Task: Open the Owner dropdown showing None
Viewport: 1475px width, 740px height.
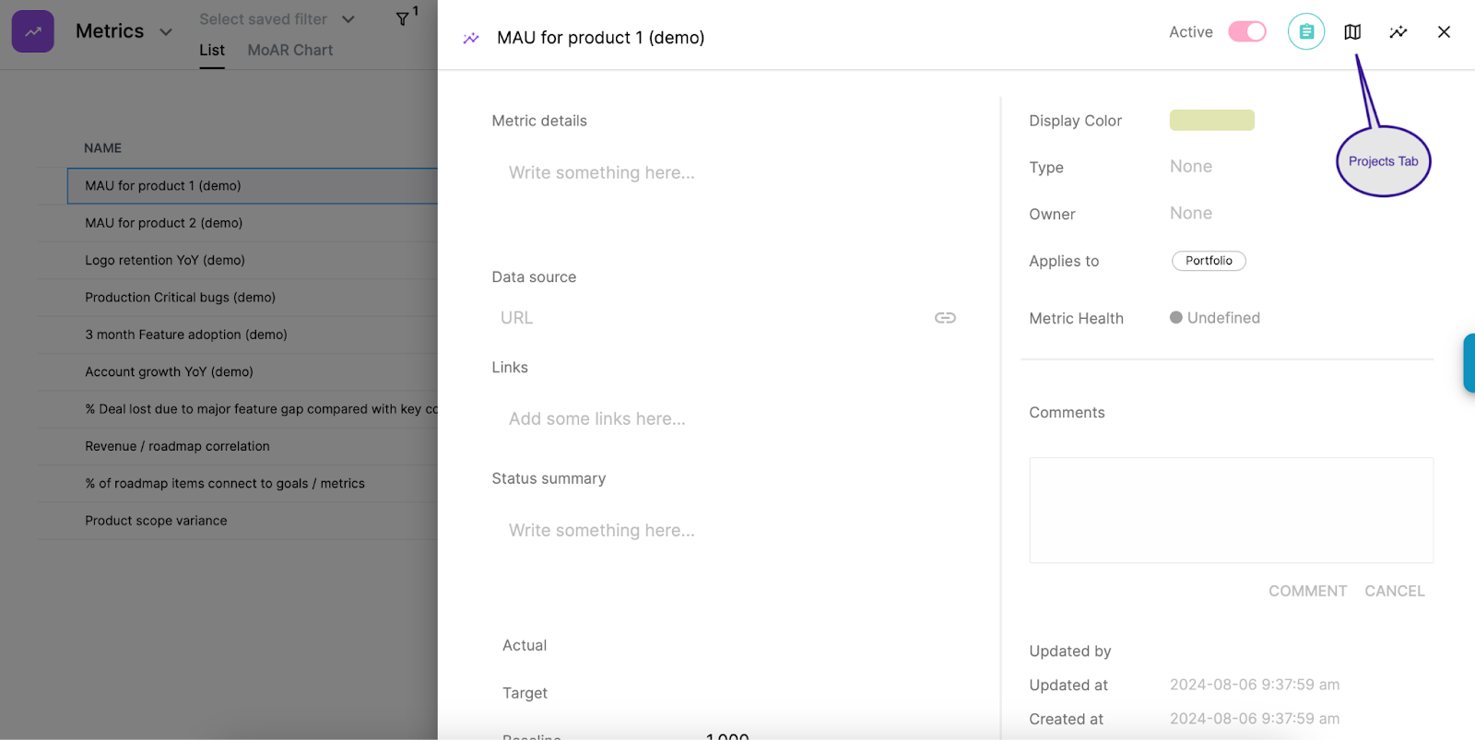Action: 1191,214
